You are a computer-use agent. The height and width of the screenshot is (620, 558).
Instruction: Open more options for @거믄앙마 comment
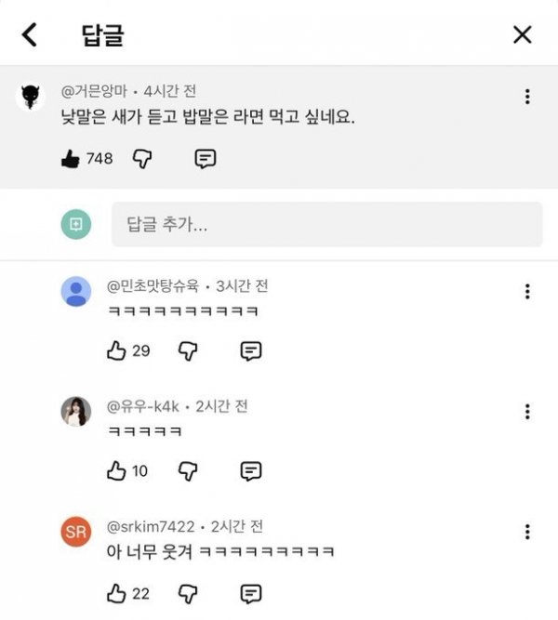point(527,97)
